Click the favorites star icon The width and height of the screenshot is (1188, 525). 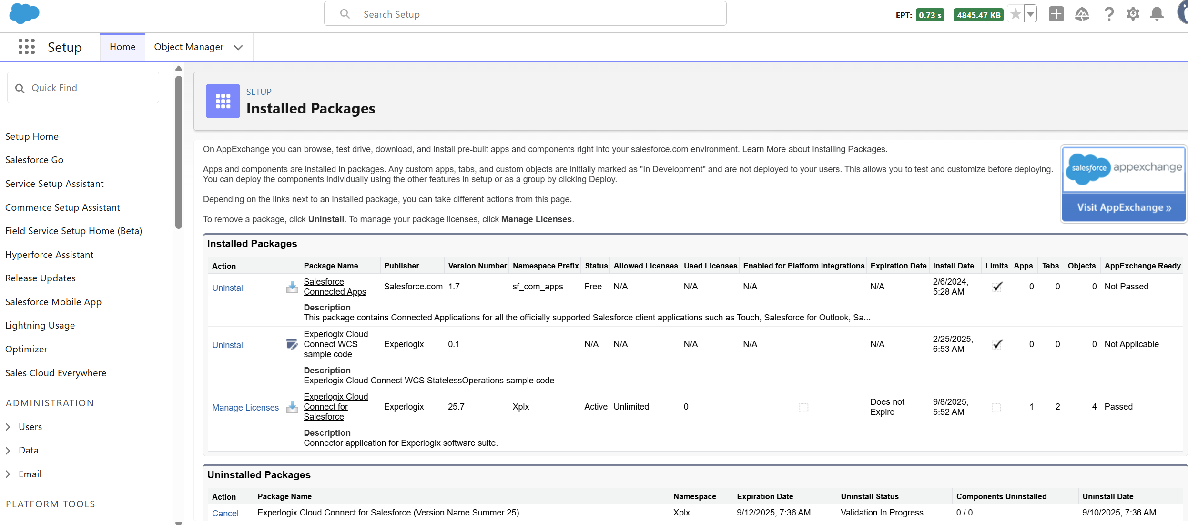(x=1015, y=14)
